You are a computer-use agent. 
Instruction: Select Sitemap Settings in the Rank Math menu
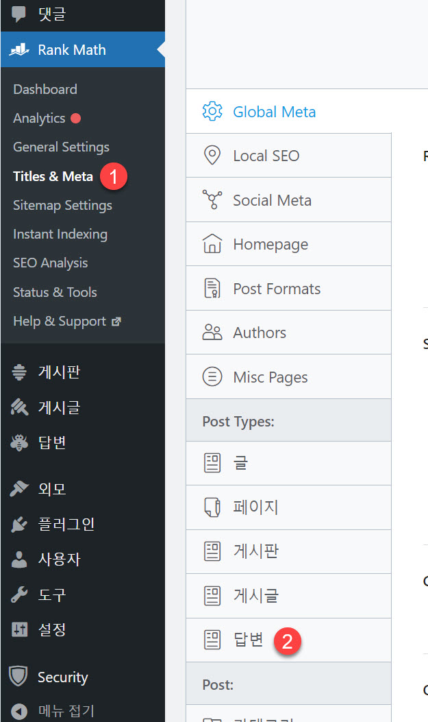pyautogui.click(x=62, y=205)
